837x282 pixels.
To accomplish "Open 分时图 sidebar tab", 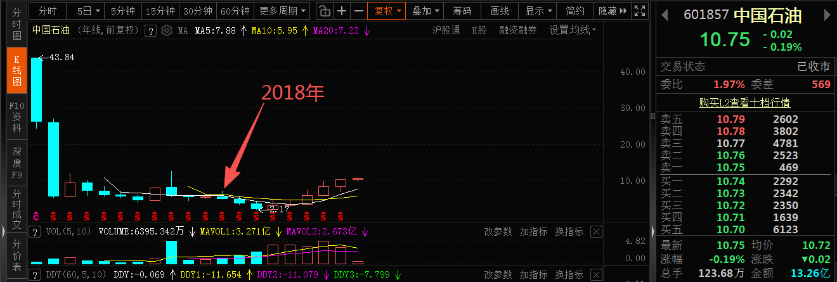I will coord(17,23).
